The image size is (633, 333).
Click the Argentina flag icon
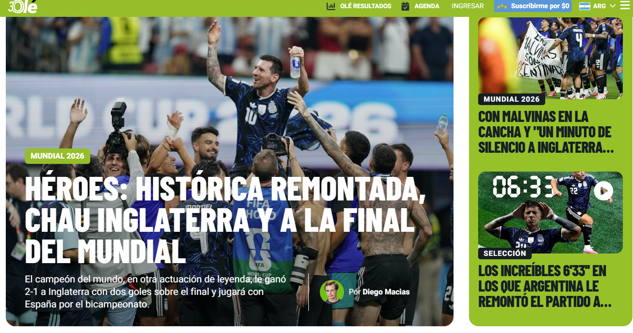585,6
